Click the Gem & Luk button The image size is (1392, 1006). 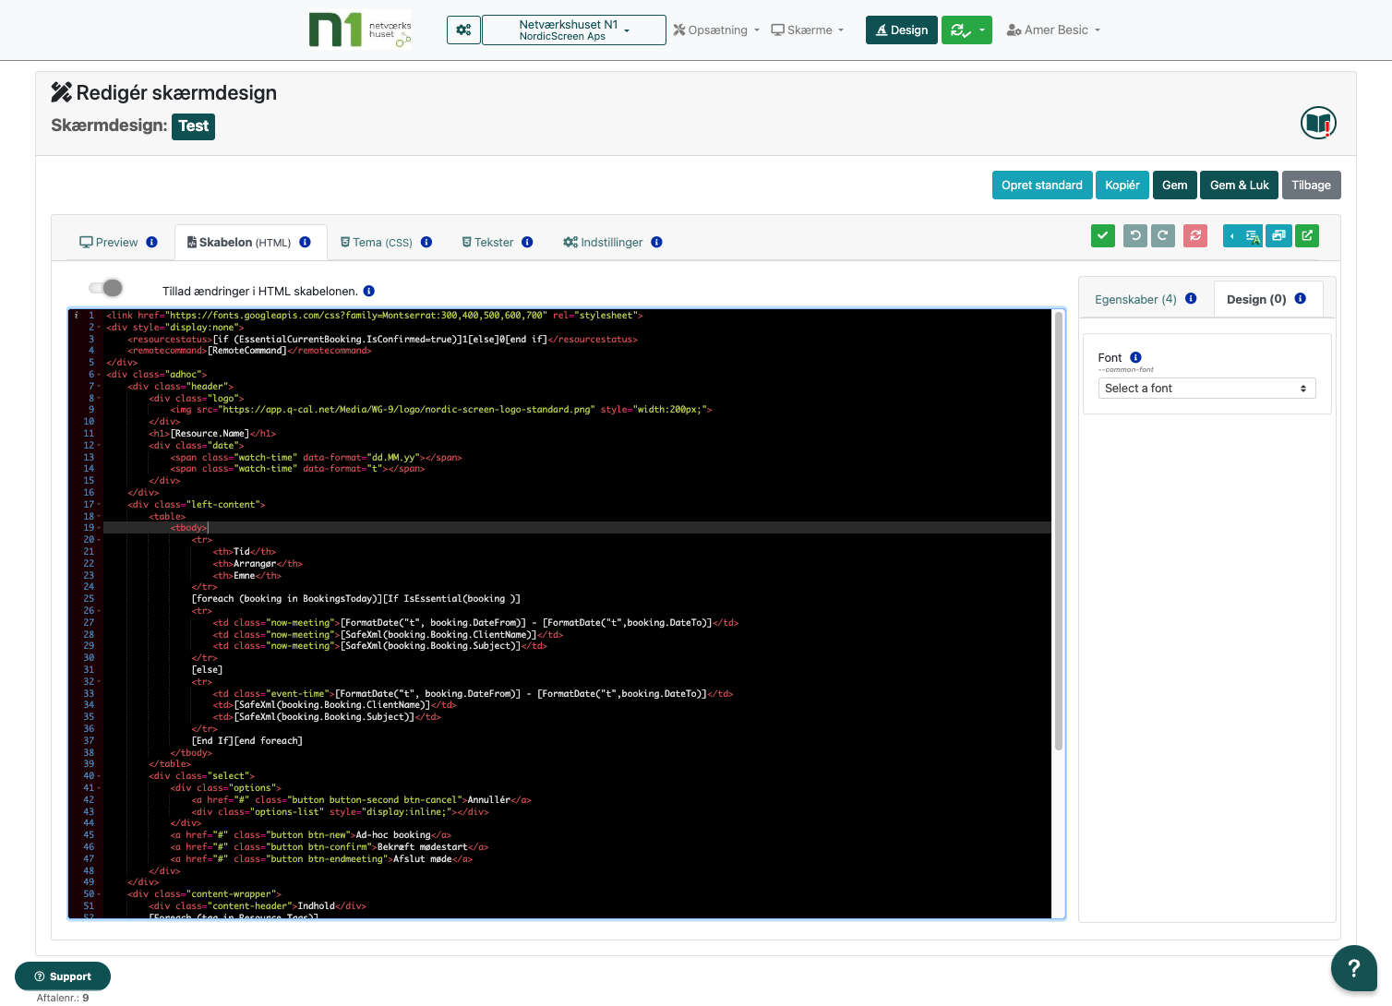click(1240, 185)
